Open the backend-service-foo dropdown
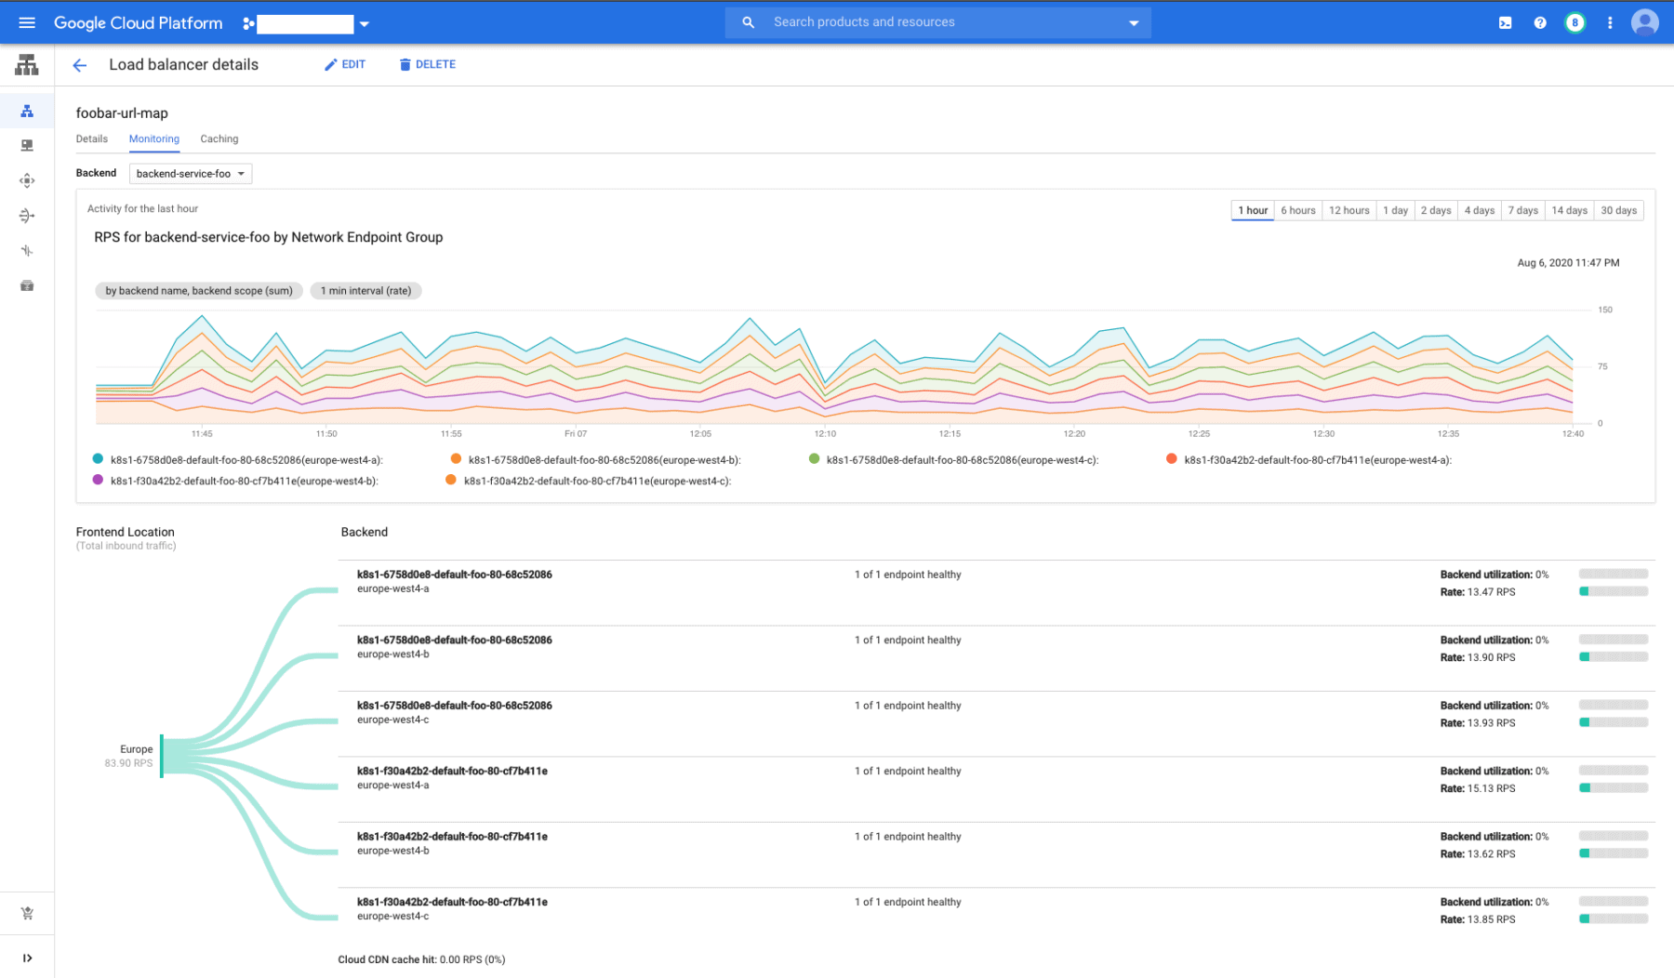The image size is (1674, 978). point(190,173)
